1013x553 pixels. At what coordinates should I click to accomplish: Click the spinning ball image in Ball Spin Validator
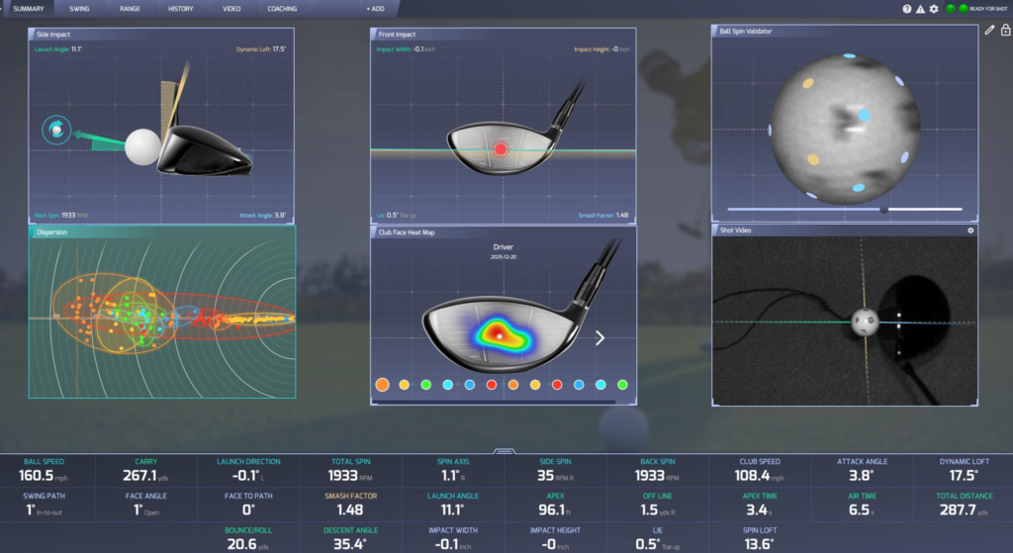tap(845, 128)
